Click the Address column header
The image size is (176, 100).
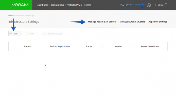27,46
